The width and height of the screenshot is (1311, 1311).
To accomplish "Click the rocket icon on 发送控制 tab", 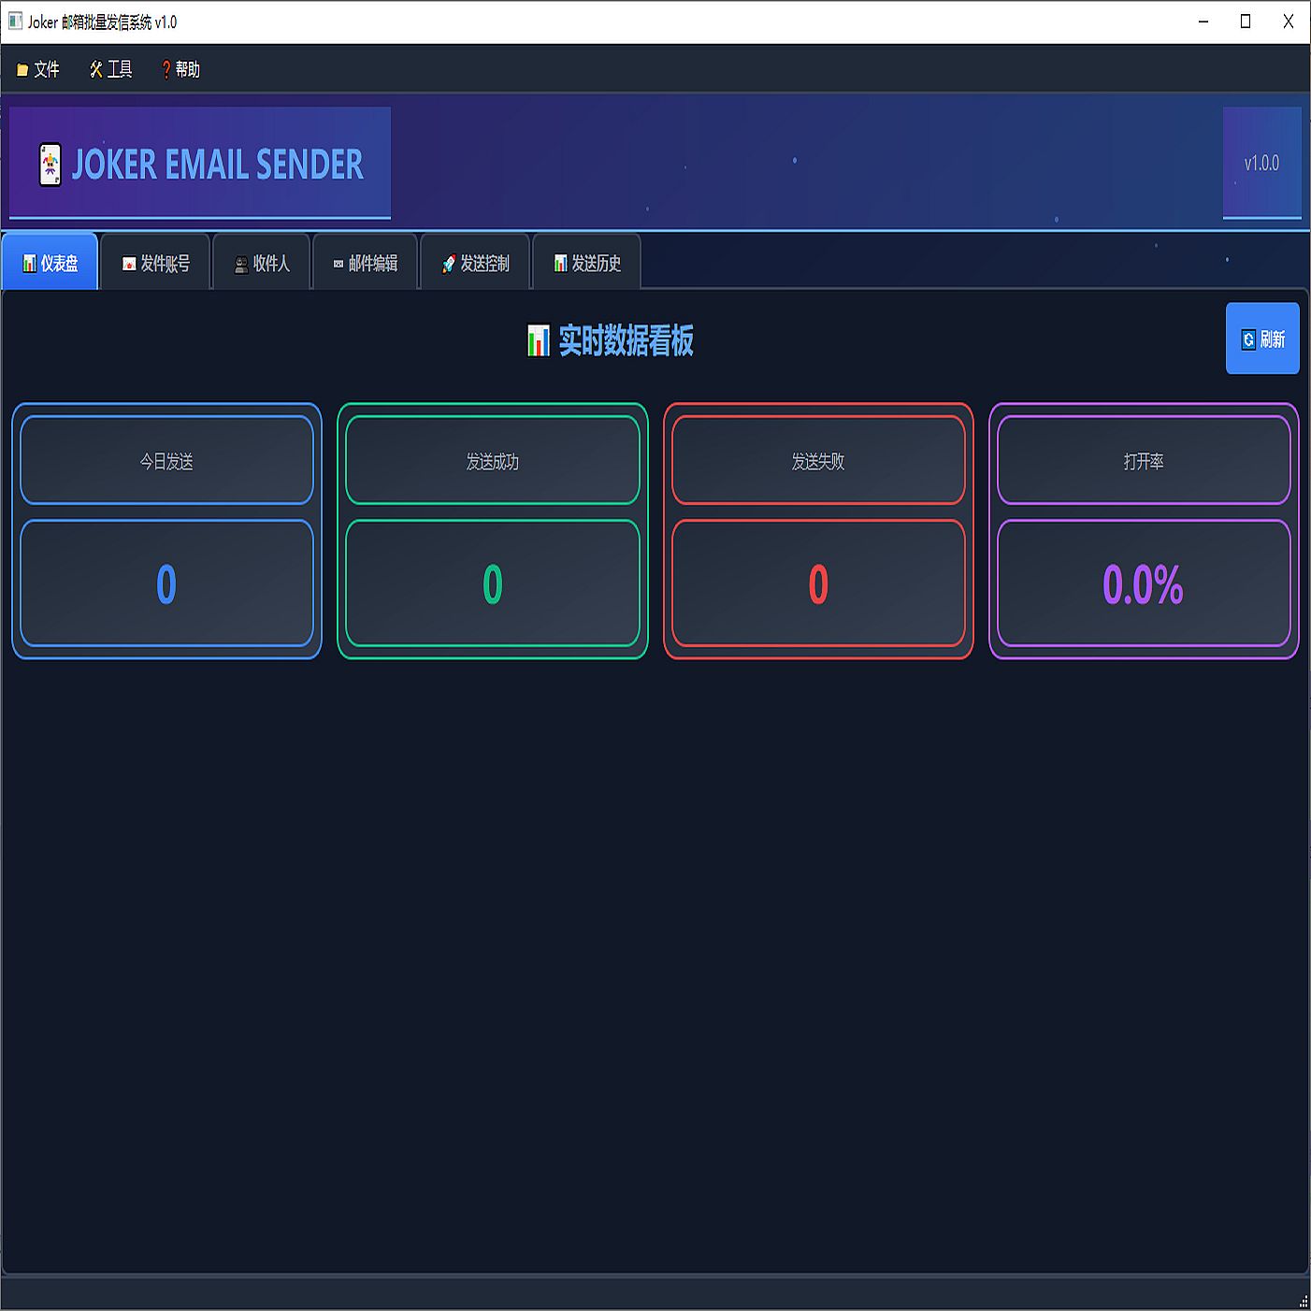I will [x=449, y=265].
